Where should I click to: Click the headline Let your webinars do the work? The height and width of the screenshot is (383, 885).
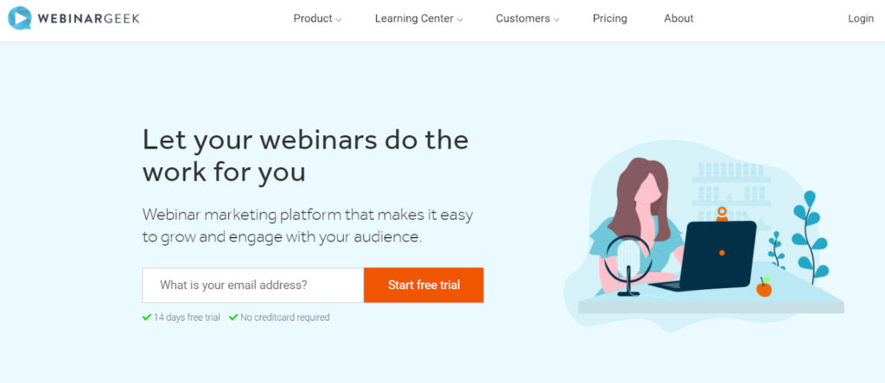coord(305,156)
